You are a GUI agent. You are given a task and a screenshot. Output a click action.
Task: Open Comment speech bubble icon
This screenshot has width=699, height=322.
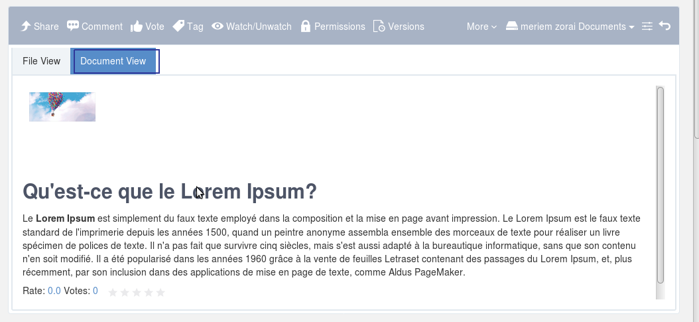click(73, 26)
